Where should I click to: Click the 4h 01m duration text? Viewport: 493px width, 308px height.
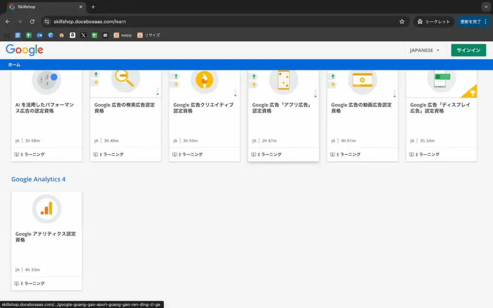click(x=348, y=141)
